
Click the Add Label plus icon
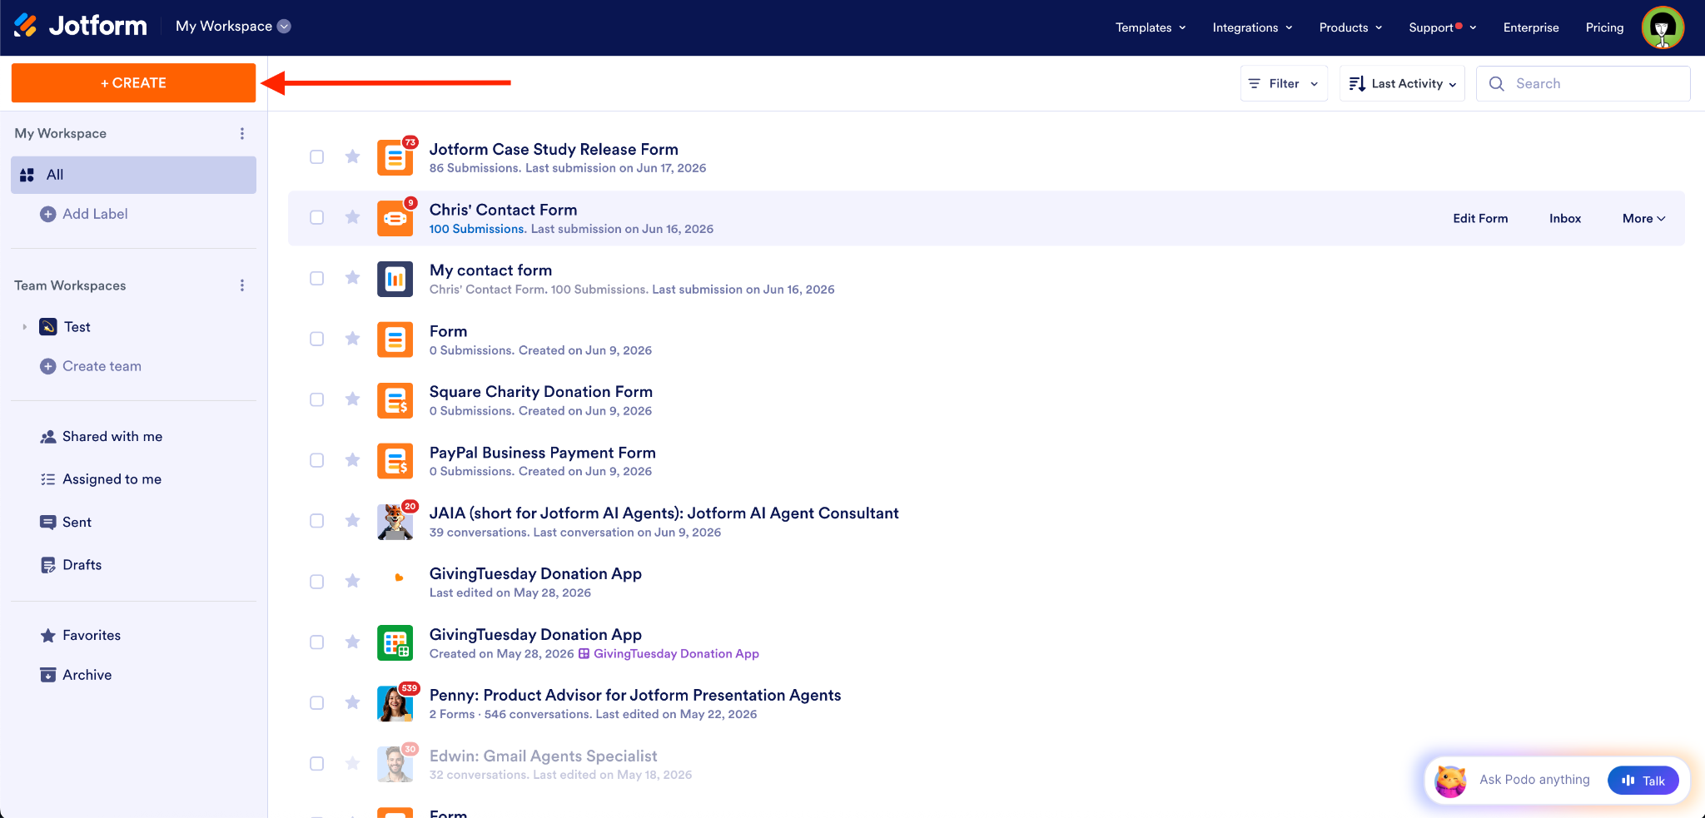point(48,214)
